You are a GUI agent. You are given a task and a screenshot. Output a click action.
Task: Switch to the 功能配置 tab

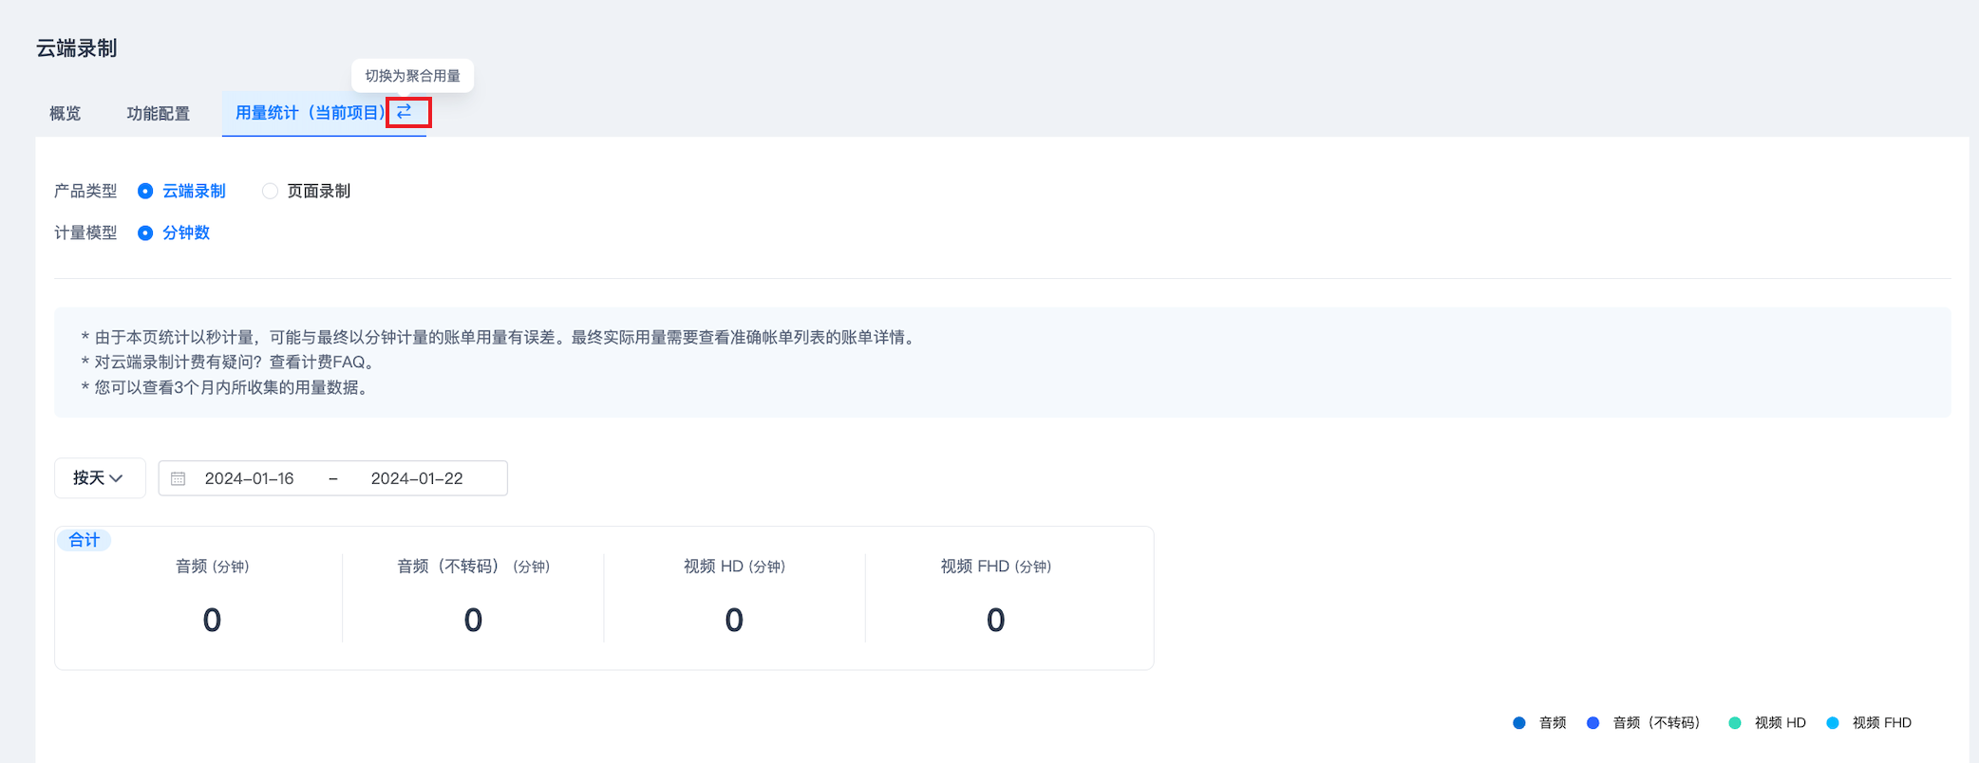[x=159, y=114]
